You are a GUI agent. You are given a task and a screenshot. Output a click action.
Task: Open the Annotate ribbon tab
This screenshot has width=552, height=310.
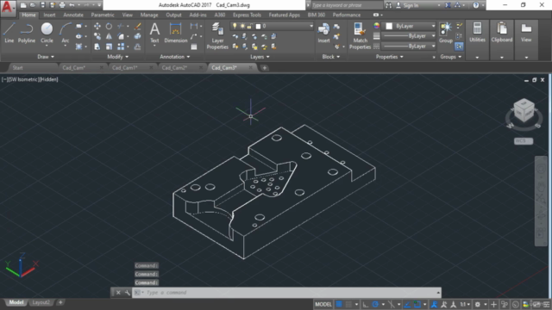[x=73, y=15]
